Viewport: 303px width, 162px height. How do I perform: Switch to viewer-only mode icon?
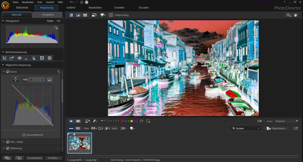(x=78, y=15)
